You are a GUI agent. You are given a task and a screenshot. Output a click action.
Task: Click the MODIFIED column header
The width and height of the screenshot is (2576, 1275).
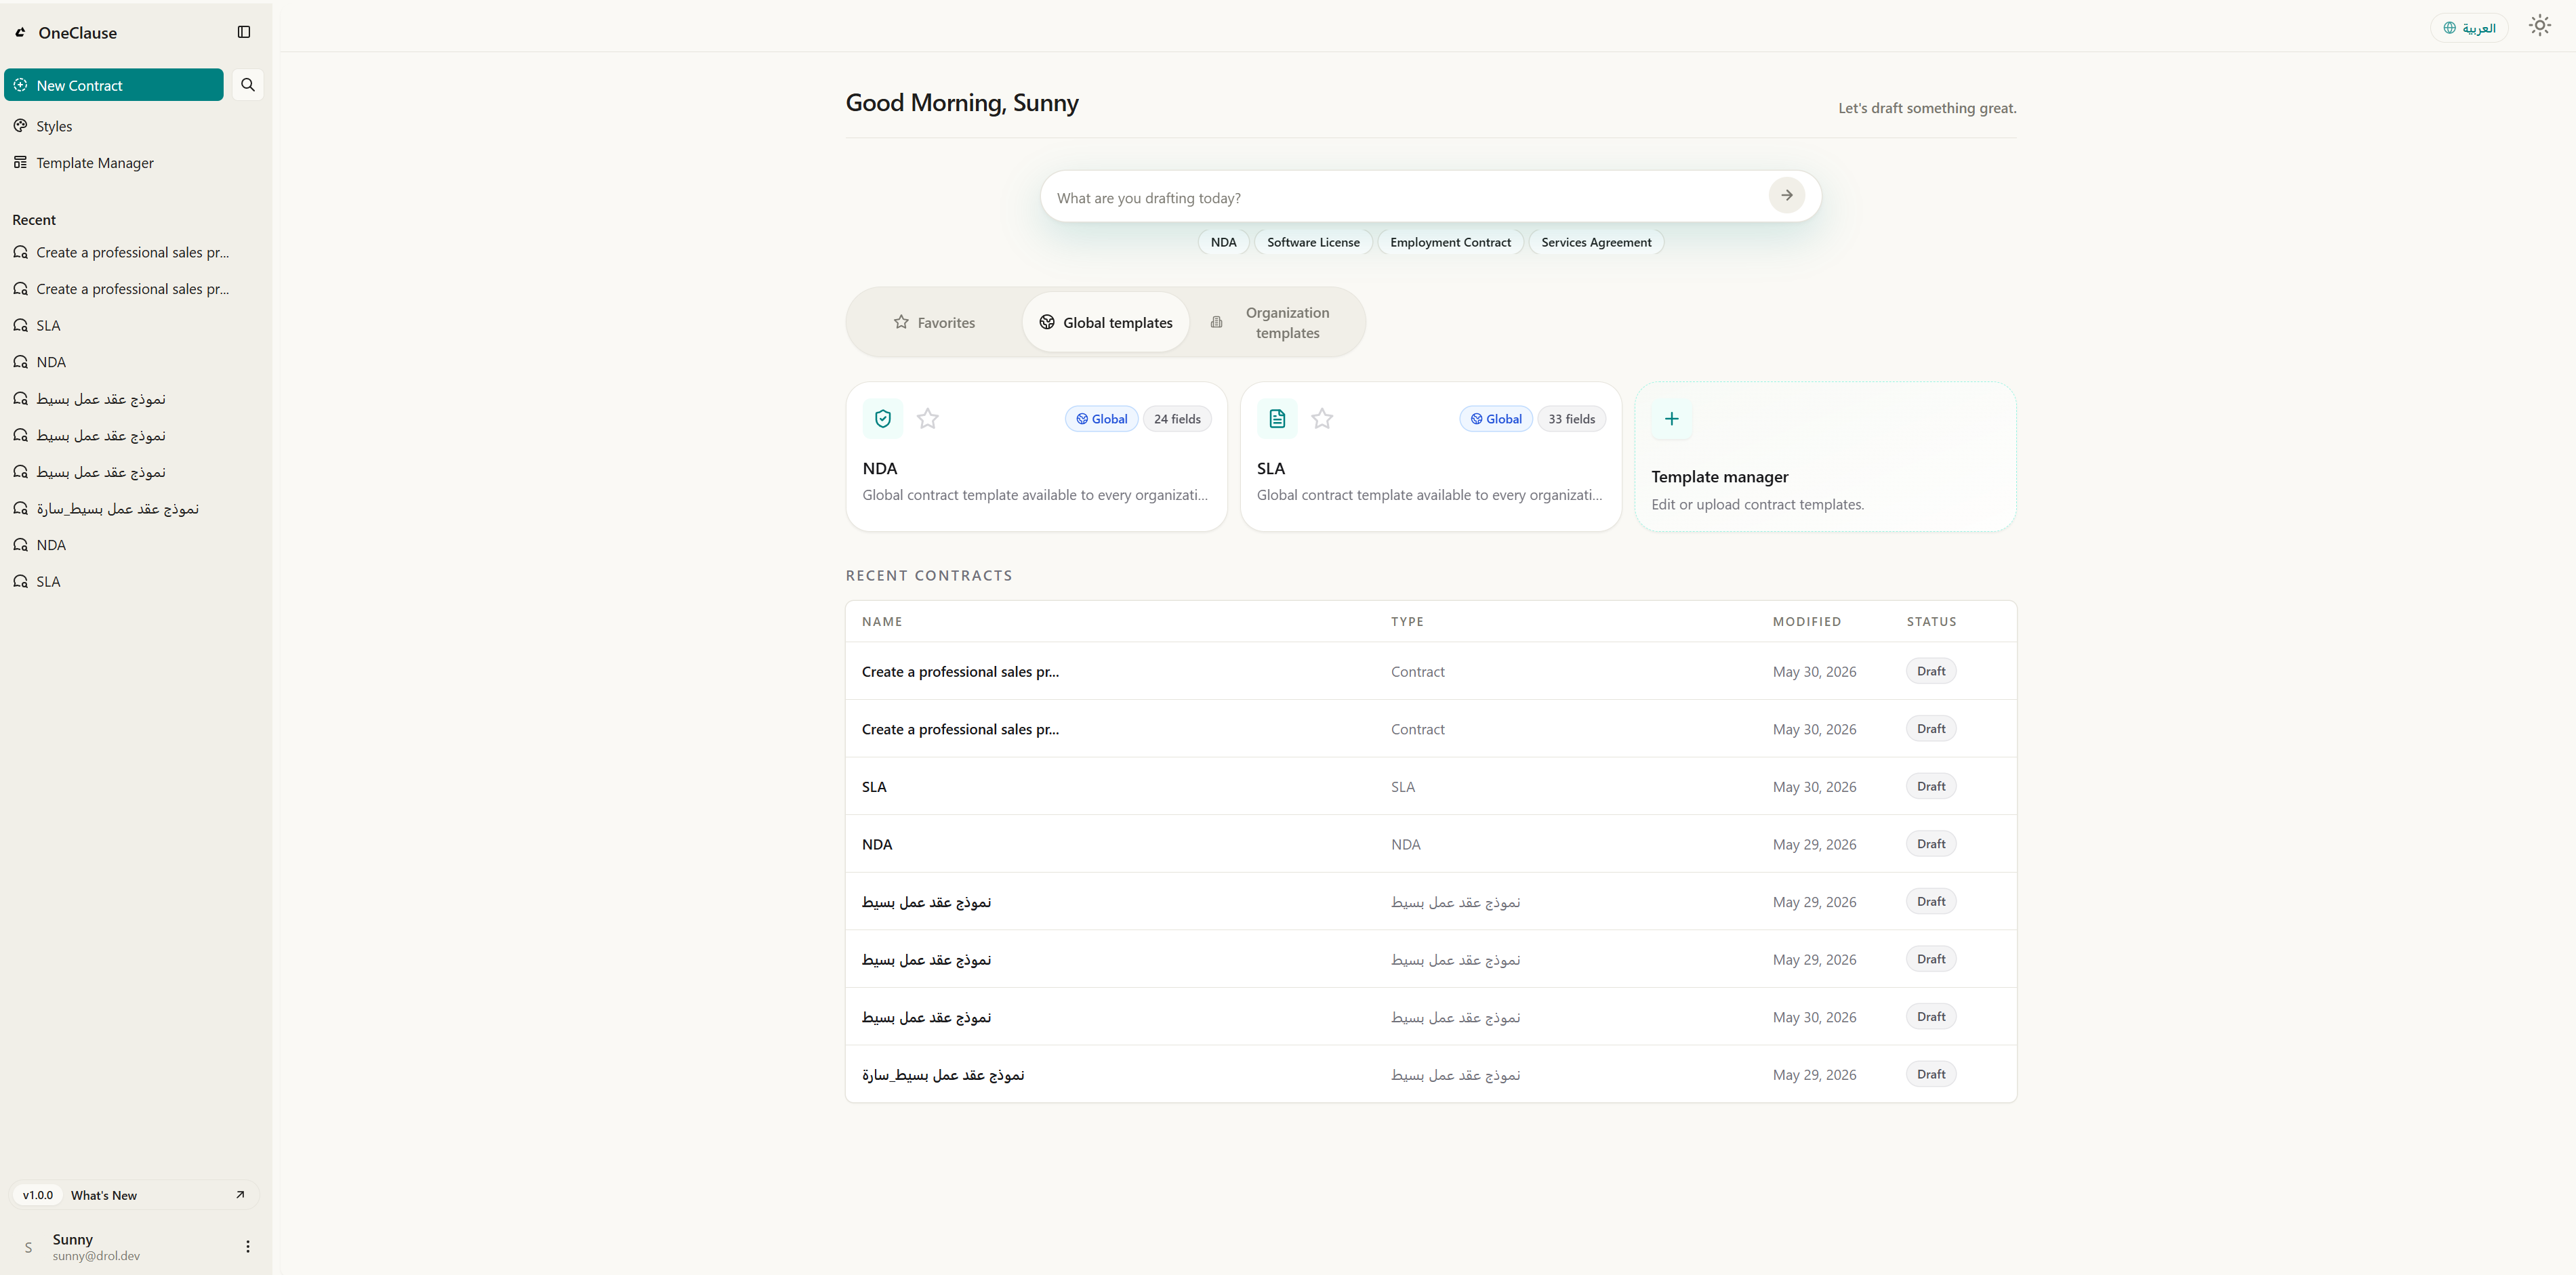click(x=1806, y=622)
